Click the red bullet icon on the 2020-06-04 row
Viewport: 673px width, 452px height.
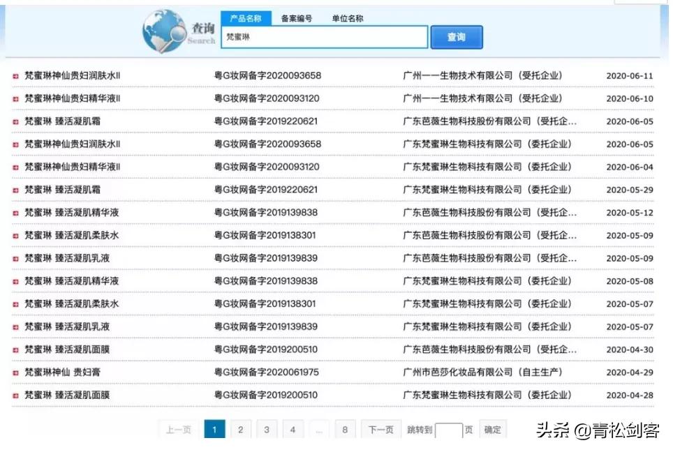click(16, 167)
